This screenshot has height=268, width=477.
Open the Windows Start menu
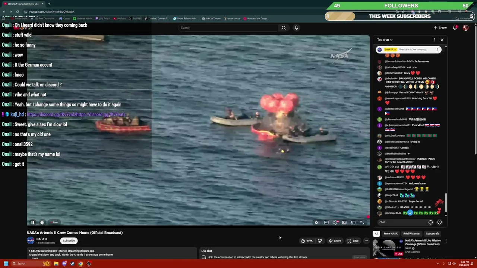tap(6, 264)
